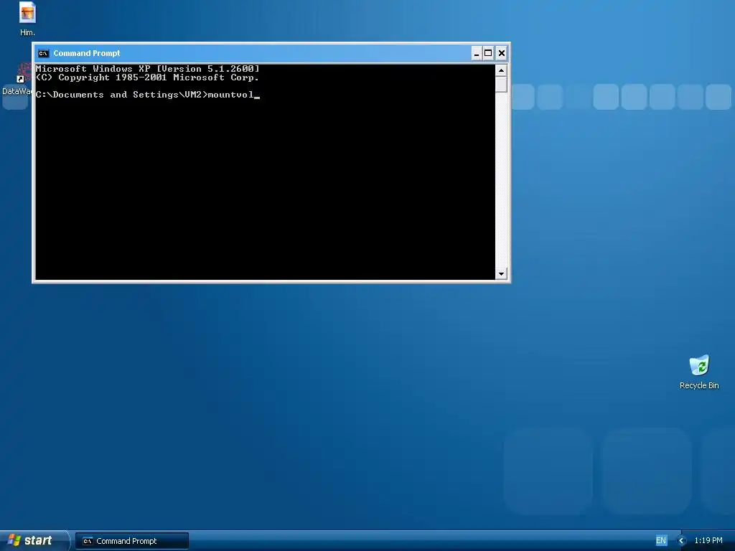
Task: Open the Recycle Bin
Action: pyautogui.click(x=699, y=372)
